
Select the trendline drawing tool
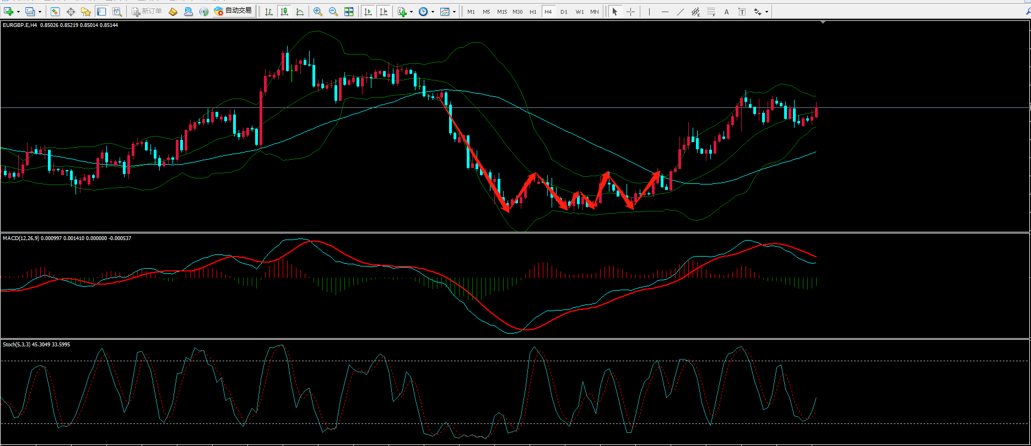[681, 12]
